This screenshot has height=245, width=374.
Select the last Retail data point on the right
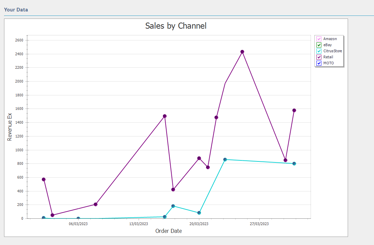pos(294,110)
